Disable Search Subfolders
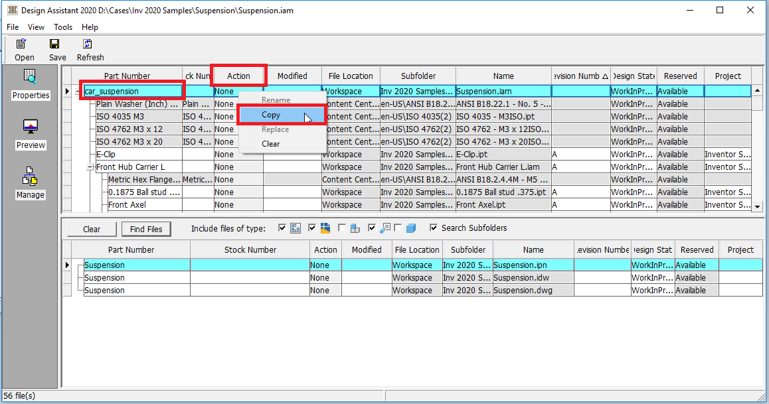The width and height of the screenshot is (769, 404). coord(433,228)
